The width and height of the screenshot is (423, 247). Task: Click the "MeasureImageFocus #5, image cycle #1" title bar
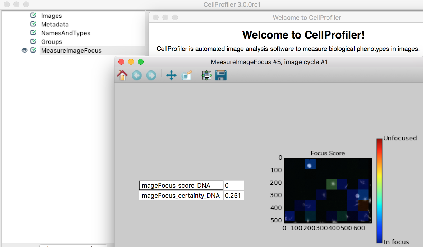tap(269, 62)
